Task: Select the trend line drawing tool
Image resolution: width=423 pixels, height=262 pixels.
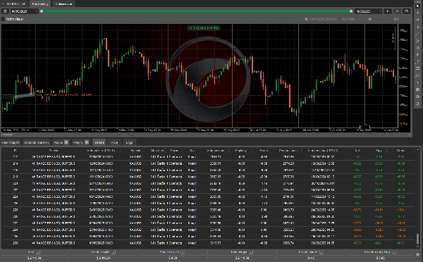Action: [417, 34]
